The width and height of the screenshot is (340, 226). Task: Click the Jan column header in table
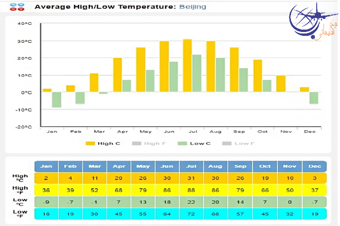[x=46, y=166]
